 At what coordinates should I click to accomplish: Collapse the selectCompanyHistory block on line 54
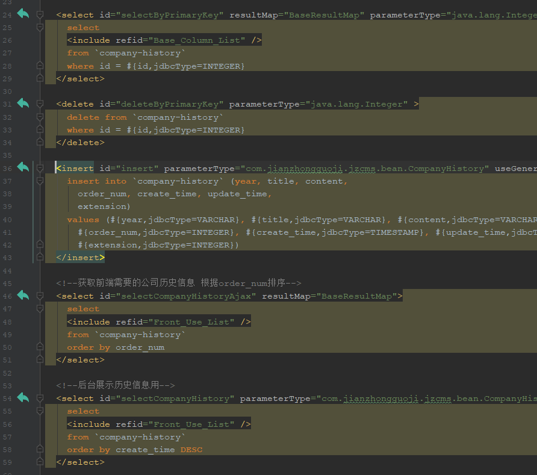point(40,399)
